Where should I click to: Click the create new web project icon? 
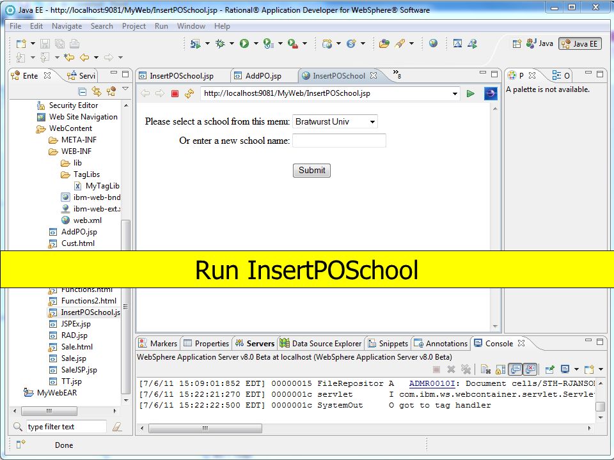327,43
